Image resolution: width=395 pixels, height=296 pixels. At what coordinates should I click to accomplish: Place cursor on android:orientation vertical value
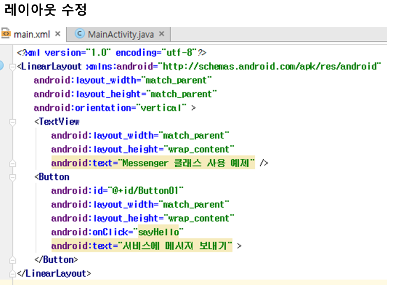coord(161,108)
